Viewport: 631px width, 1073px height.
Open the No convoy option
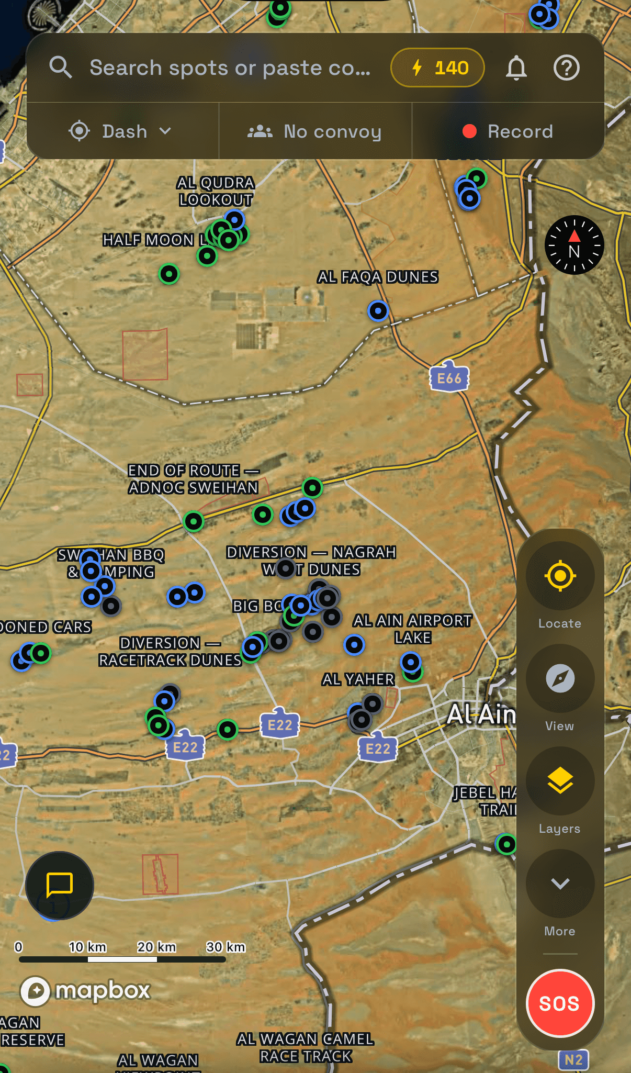315,131
